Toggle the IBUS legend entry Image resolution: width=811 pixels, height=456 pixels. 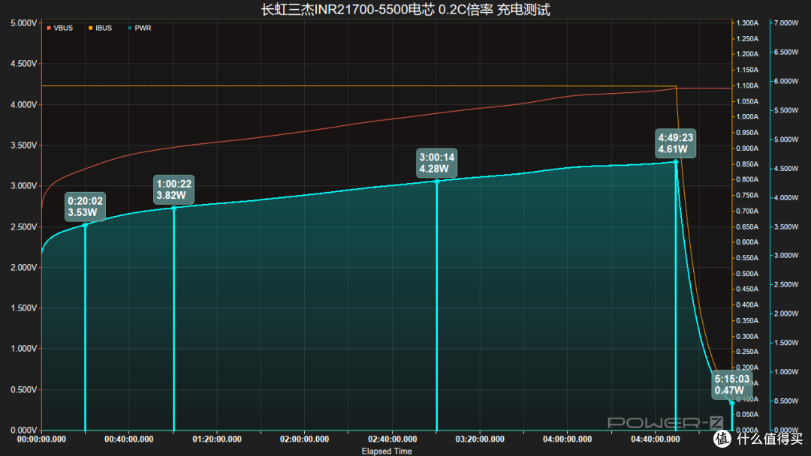coord(101,28)
